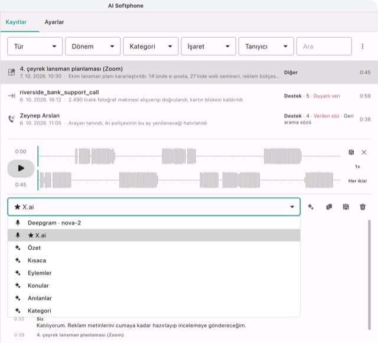The image size is (378, 343).
Task: Save audio with the waveform save icon
Action: tap(351, 152)
